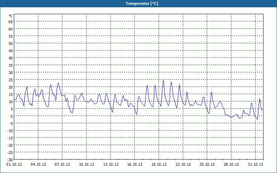This screenshot has height=173, width=277.
Task: Select the 10.10.12 date label
Action: pyautogui.click(x=86, y=164)
